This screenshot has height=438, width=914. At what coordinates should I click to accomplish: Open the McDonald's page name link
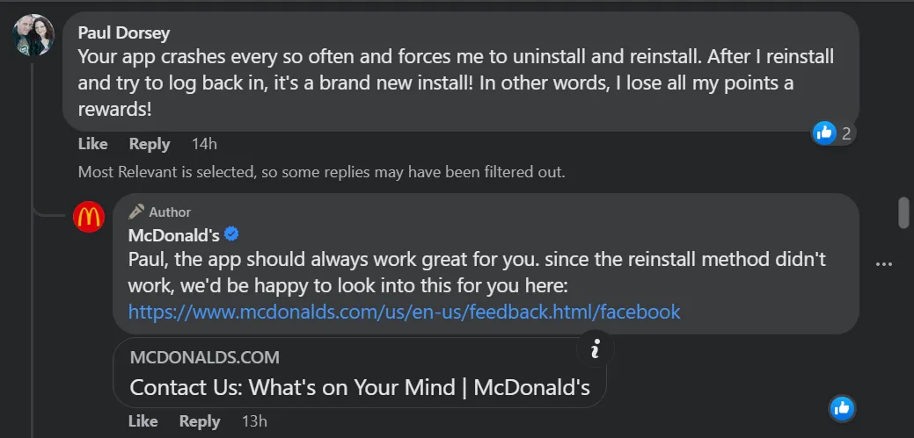point(172,235)
